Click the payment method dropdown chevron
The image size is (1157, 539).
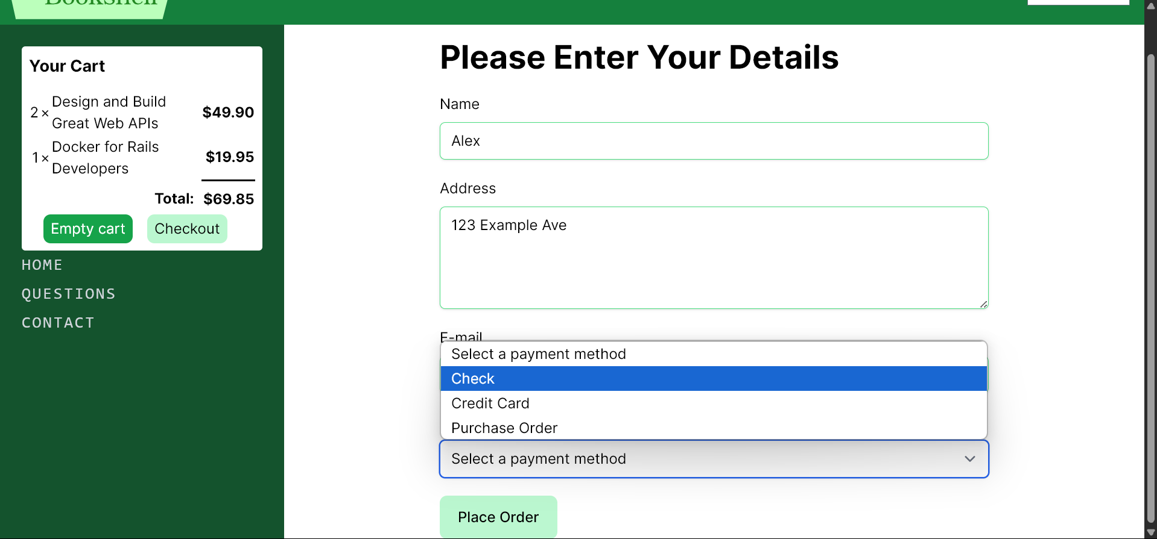[969, 459]
